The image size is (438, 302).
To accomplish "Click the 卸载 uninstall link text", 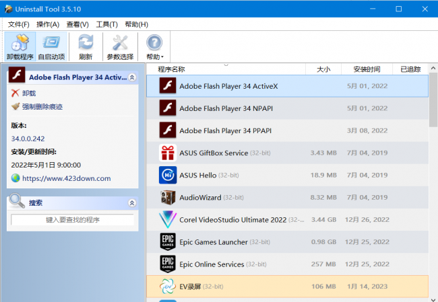I will pyautogui.click(x=29, y=93).
